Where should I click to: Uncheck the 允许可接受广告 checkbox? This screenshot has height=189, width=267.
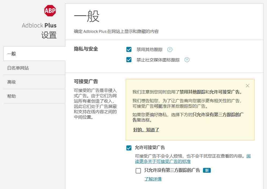pyautogui.click(x=129, y=148)
